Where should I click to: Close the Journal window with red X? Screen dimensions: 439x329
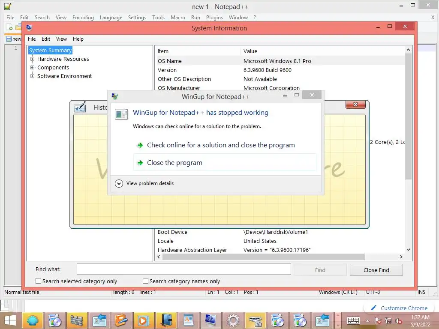click(355, 105)
